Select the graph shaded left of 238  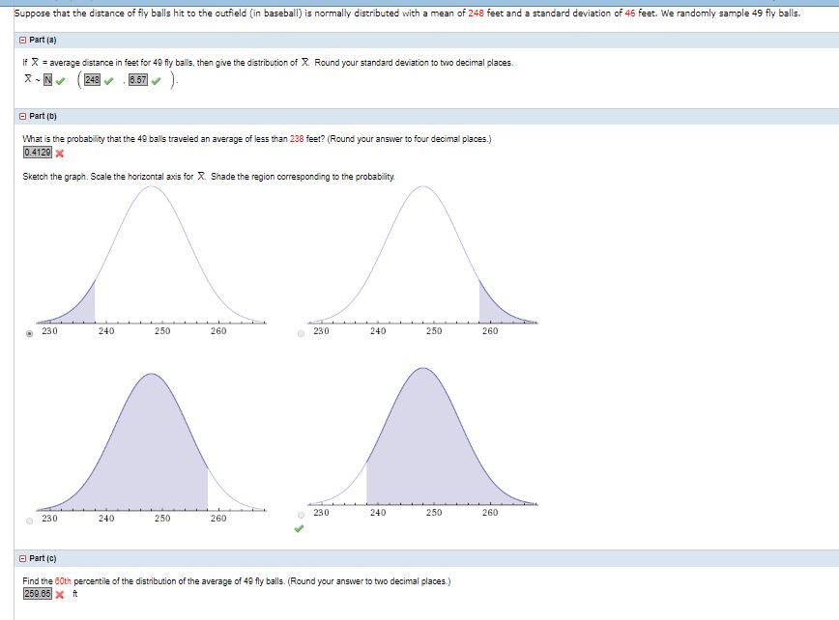[29, 333]
